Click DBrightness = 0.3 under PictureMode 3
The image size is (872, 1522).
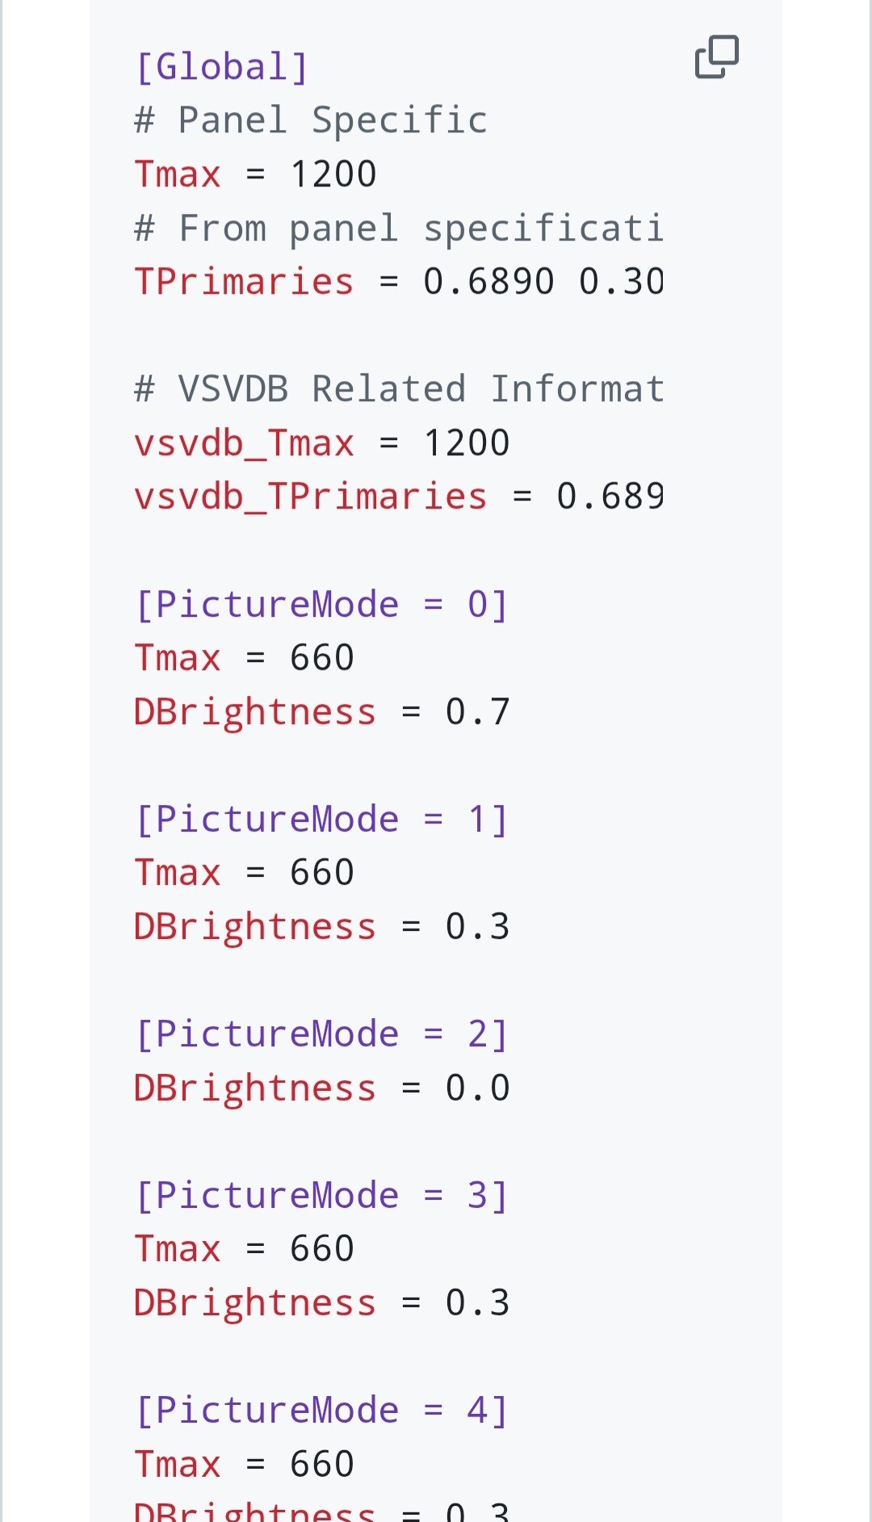click(x=321, y=1302)
